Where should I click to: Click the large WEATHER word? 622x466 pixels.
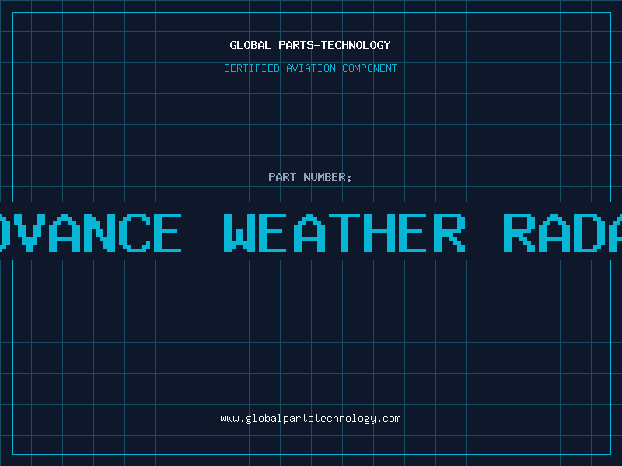344,233
